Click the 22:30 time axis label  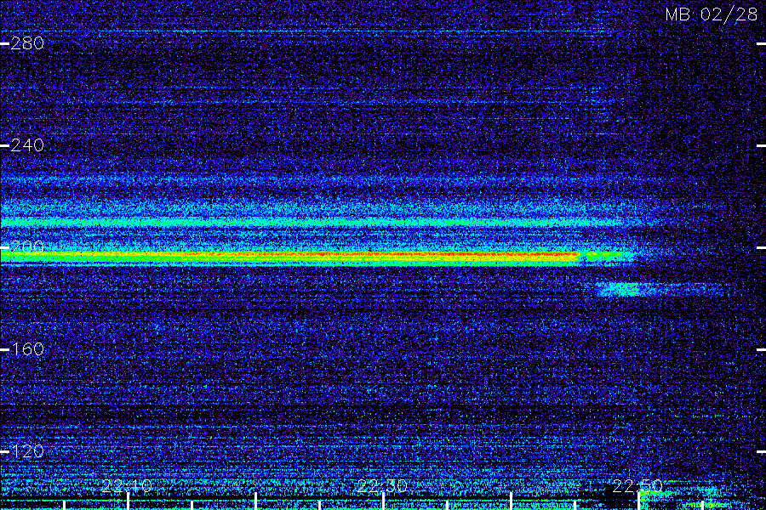click(x=382, y=486)
